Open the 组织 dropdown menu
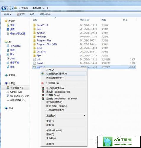141x148 pixels. click(8, 15)
